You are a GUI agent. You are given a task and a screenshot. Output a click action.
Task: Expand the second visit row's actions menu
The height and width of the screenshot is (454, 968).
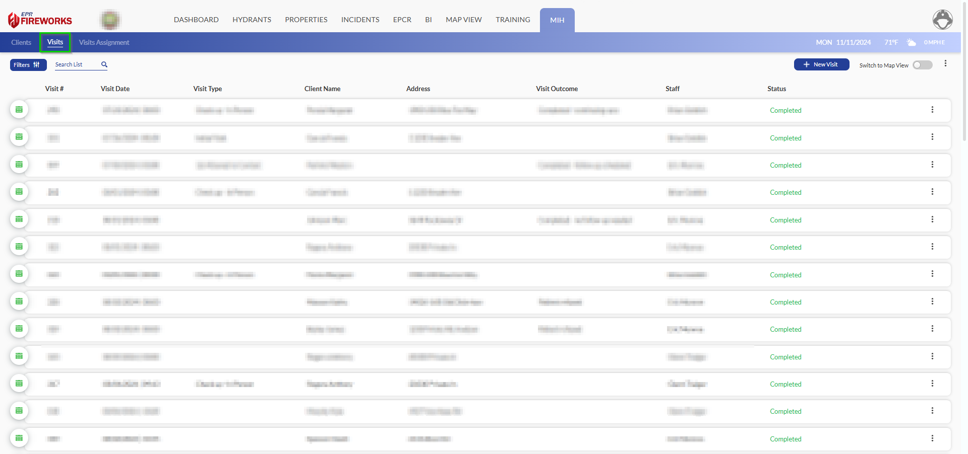(x=932, y=137)
